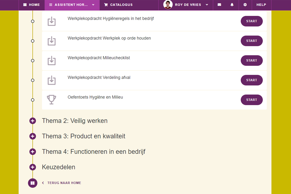Open Catalogus menu item

click(118, 5)
